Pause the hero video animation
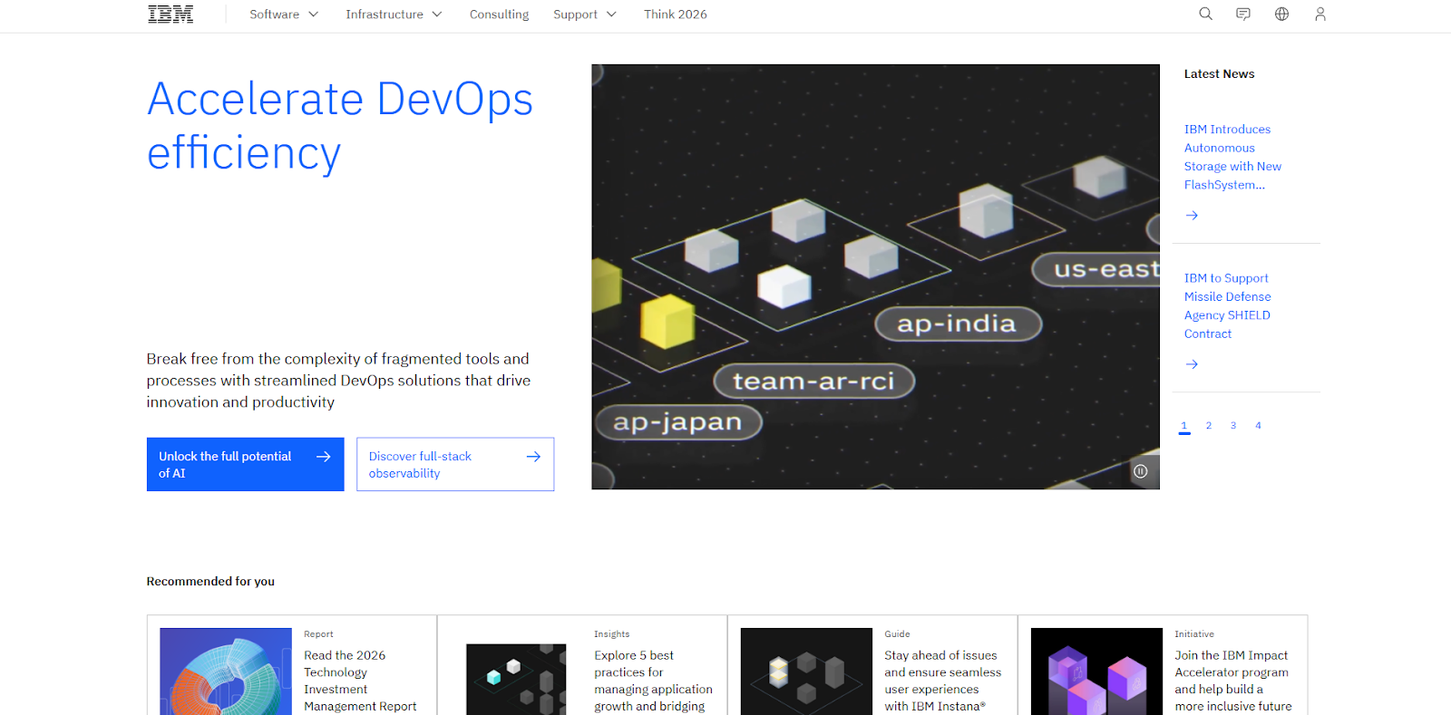This screenshot has width=1451, height=715. click(x=1141, y=471)
